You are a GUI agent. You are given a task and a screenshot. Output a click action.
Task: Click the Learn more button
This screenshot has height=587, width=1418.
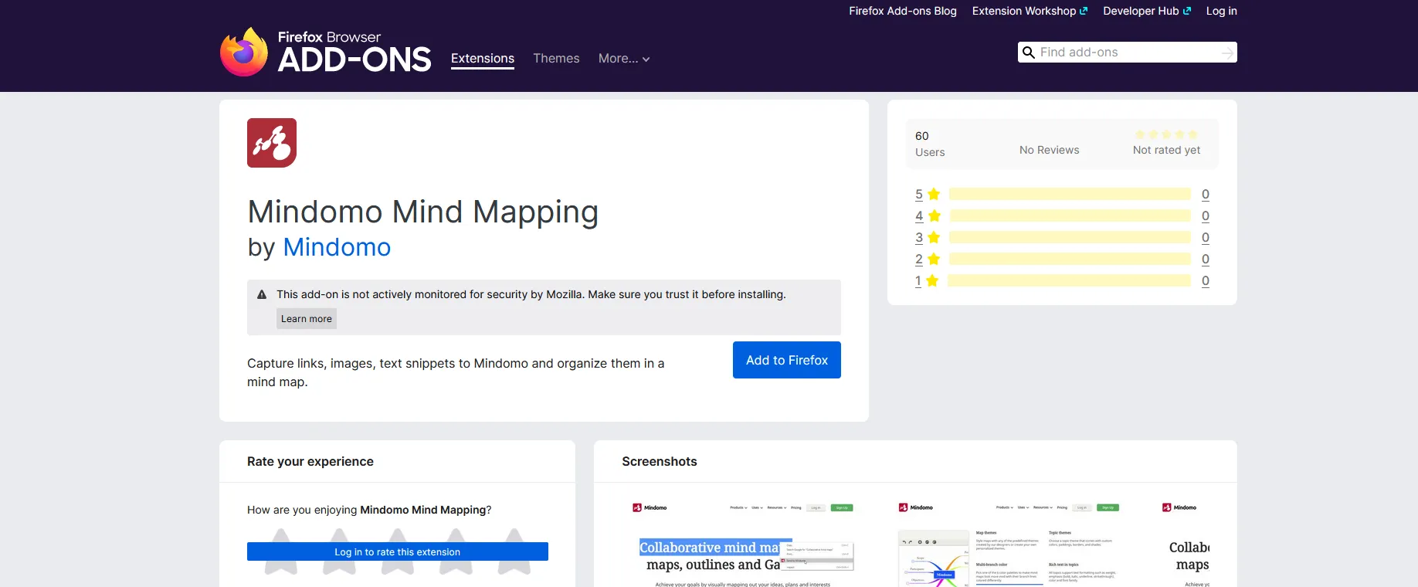pyautogui.click(x=307, y=319)
